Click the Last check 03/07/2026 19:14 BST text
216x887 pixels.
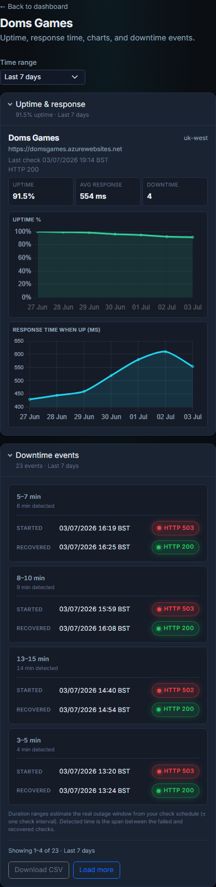58,160
